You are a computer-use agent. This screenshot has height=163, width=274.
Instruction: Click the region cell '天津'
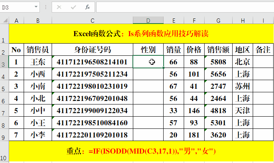click(x=243, y=111)
